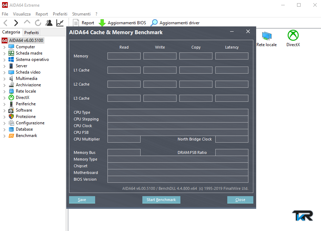Minimize the Cache & Memory Benchmark dialog
The width and height of the screenshot is (321, 231).
[232, 31]
